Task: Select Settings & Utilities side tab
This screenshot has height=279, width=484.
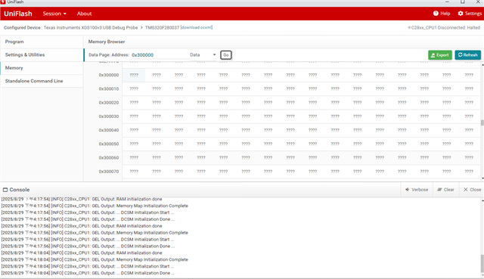Action: [42, 55]
